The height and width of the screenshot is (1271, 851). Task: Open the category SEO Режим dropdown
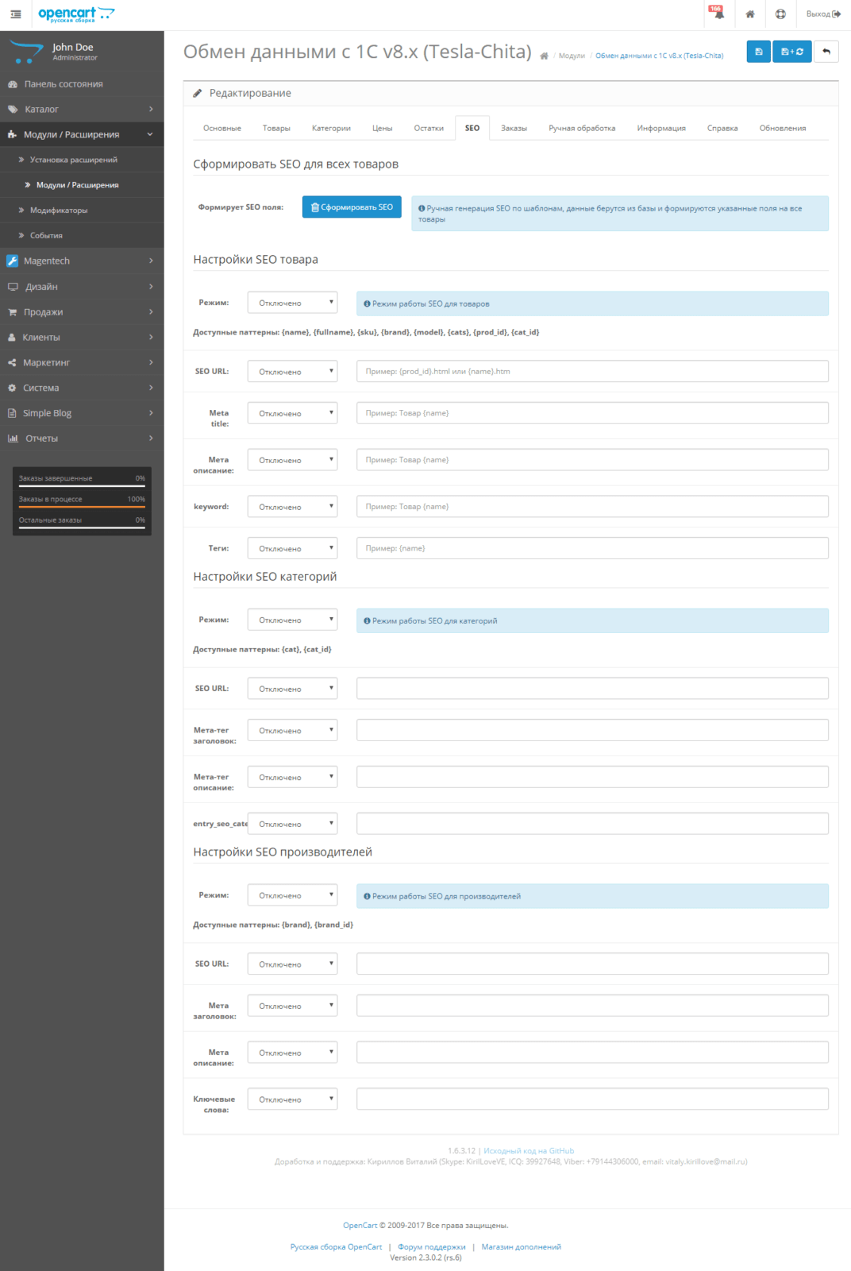pyautogui.click(x=292, y=620)
